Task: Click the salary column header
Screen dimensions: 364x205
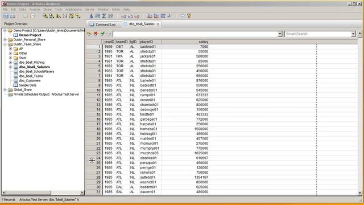Action: click(x=185, y=42)
